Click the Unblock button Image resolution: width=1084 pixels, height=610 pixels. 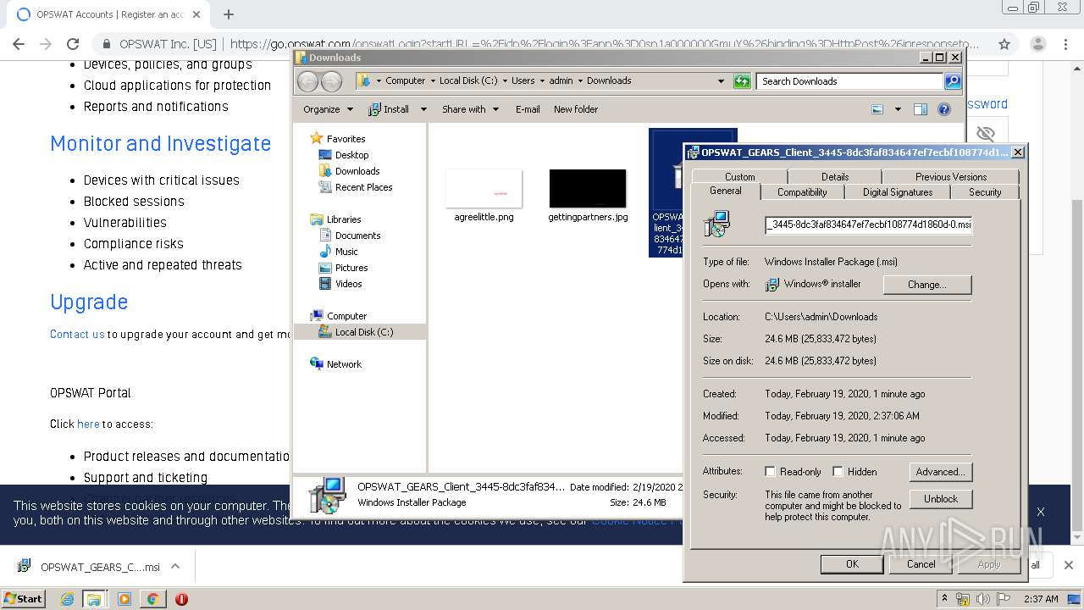pos(940,499)
